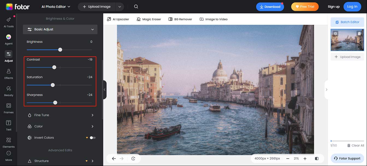This screenshot has height=166, width=367.
Task: Open Upload Image dropdown arrow
Action: [x=119, y=7]
